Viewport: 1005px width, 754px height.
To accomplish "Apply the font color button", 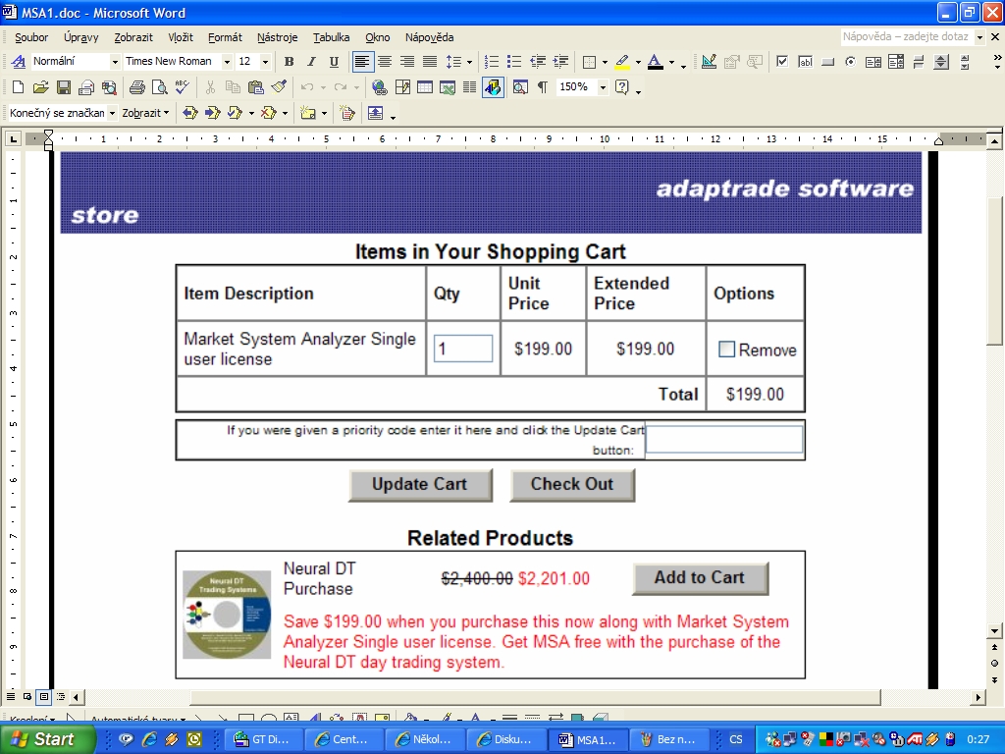I will click(x=655, y=62).
